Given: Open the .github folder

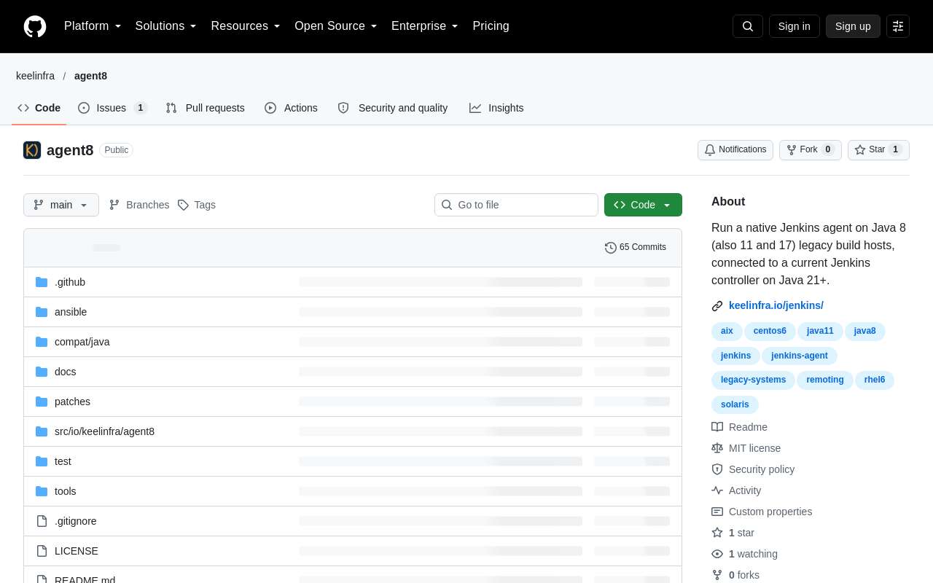Looking at the screenshot, I should 70,282.
